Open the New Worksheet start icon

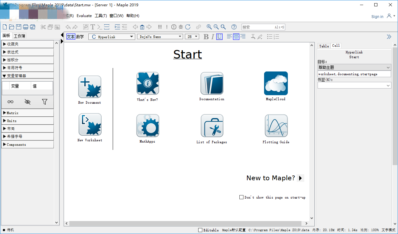tap(90, 124)
